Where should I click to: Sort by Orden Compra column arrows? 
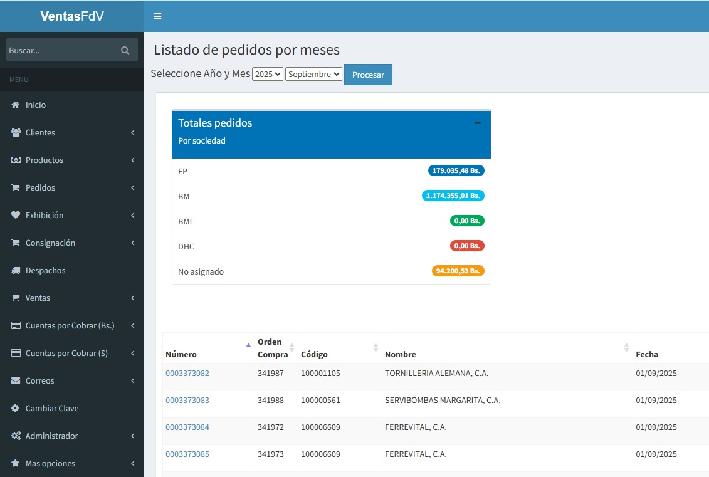[x=291, y=348]
